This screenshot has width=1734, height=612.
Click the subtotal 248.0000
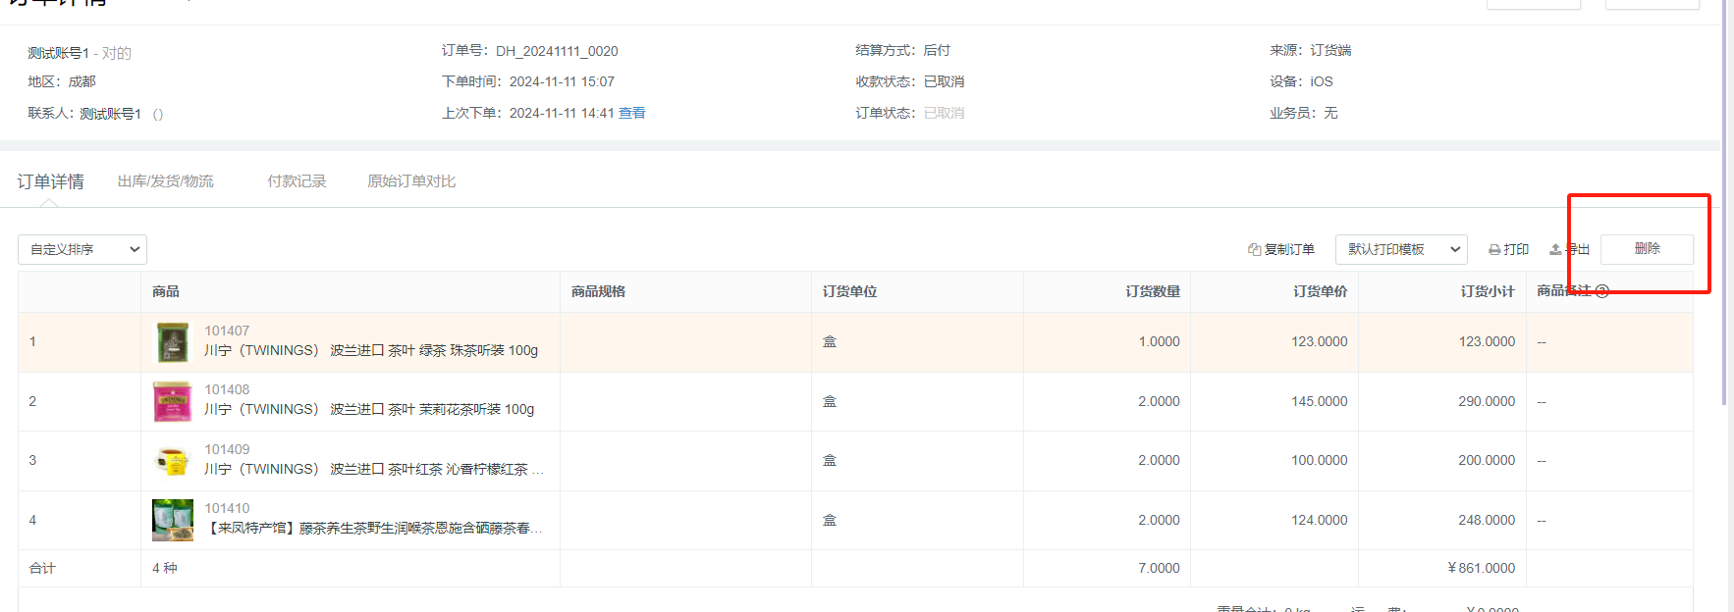point(1487,520)
